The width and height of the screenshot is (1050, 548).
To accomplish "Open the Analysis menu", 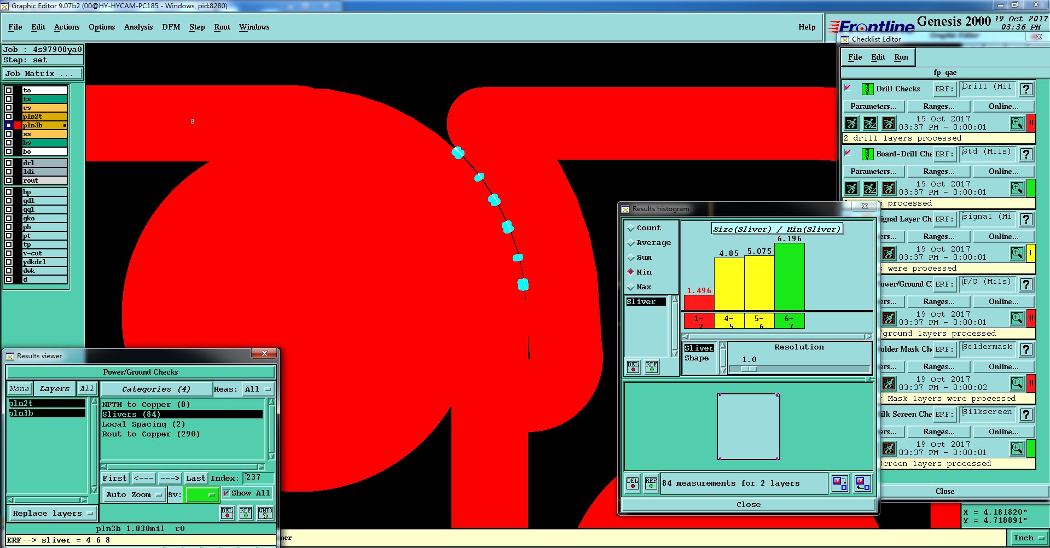I will (x=138, y=27).
